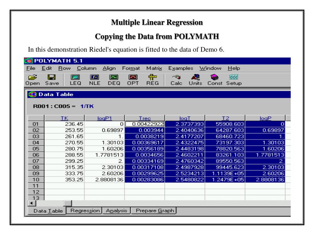314x235 pixels.
Task: Switch to the Prepare Graph tab
Action: pos(155,211)
